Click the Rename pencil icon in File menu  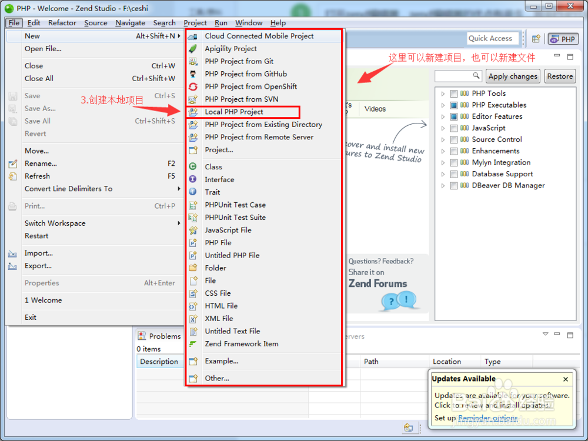tap(12, 164)
